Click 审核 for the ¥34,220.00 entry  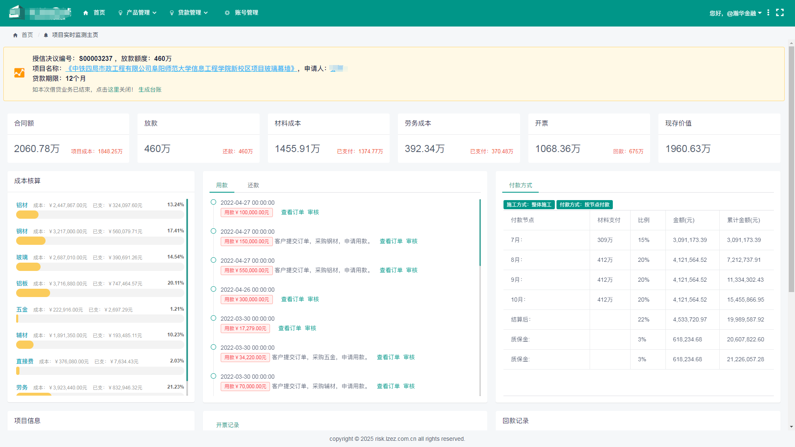click(409, 357)
